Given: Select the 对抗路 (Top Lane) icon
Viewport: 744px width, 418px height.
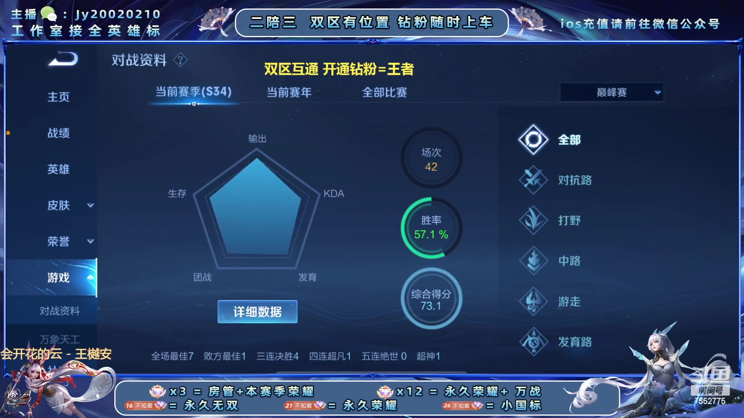Looking at the screenshot, I should click(x=534, y=180).
